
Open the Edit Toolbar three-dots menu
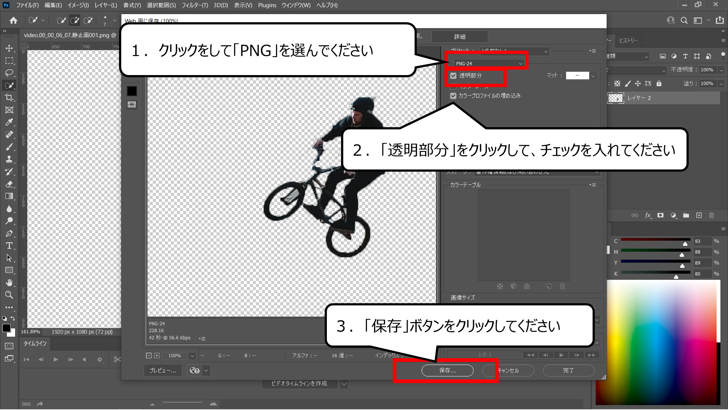click(9, 307)
